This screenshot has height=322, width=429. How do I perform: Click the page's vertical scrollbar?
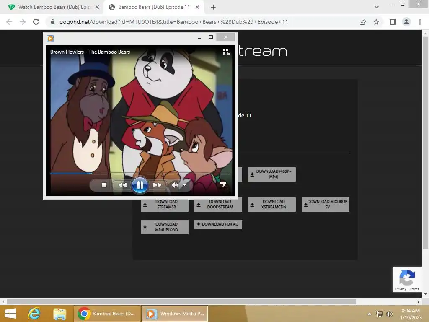coord(425,143)
